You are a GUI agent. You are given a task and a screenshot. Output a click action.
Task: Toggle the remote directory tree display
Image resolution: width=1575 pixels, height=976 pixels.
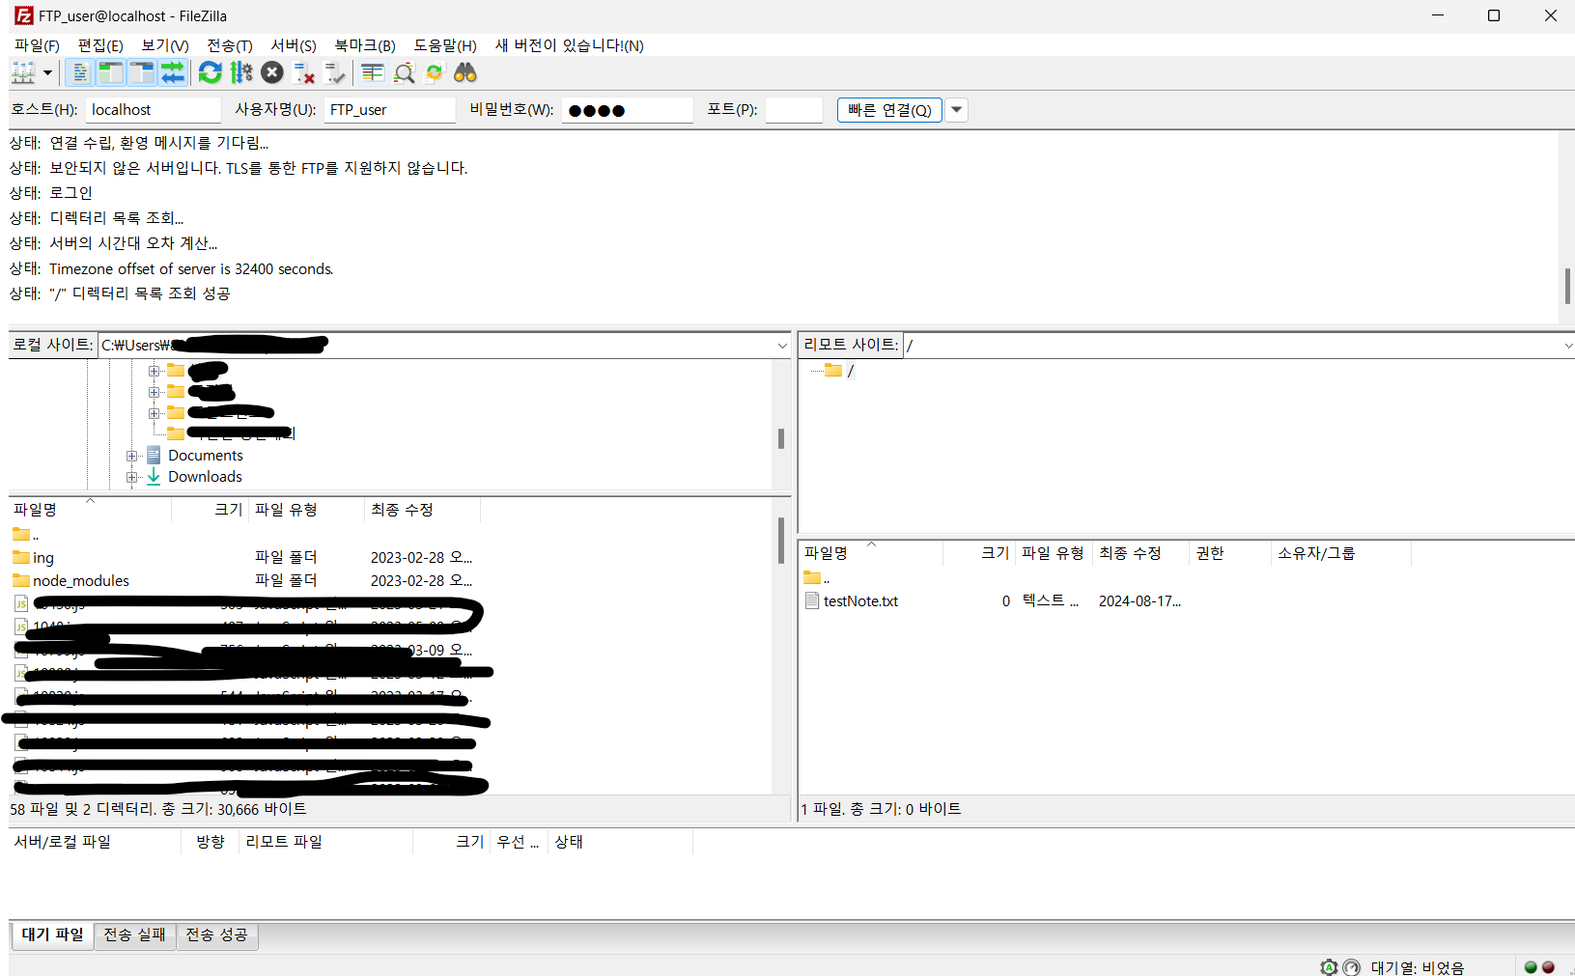[142, 72]
